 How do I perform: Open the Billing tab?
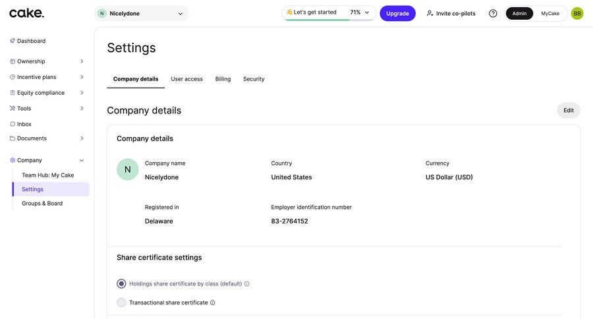[x=223, y=79]
